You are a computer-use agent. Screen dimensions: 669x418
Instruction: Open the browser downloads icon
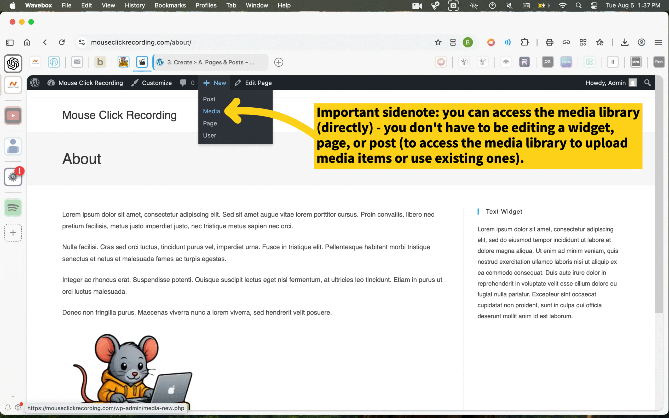point(625,42)
